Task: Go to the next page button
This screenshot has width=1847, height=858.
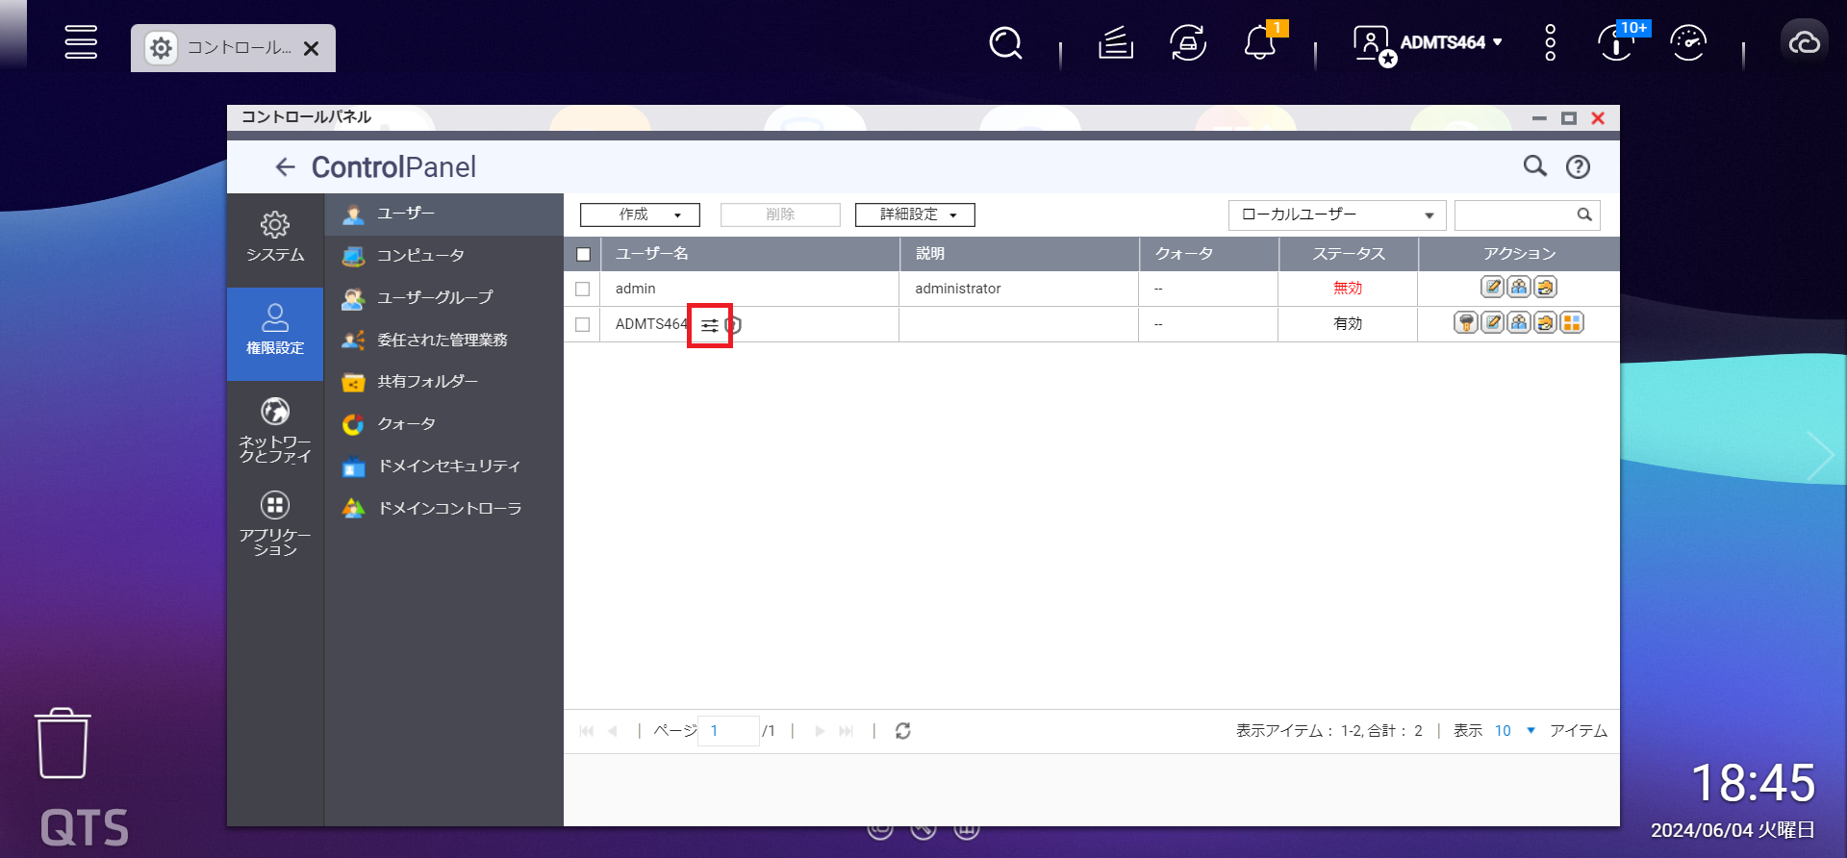Action: (820, 731)
